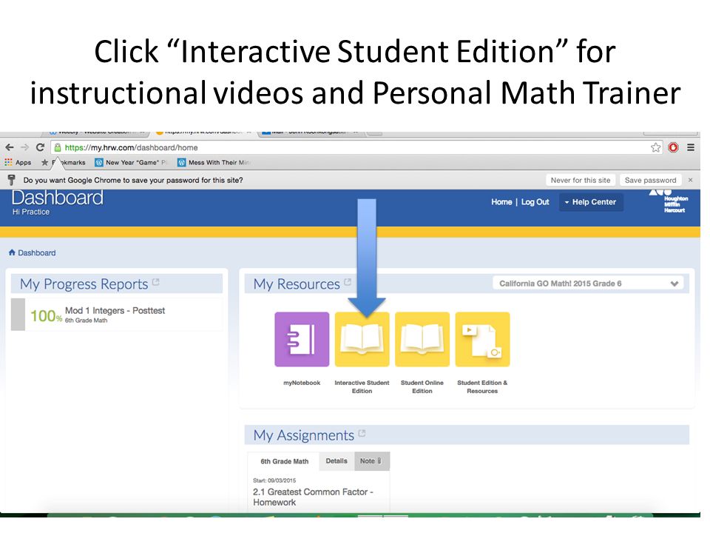Open Mod 1 Integers - Posttest report

click(x=115, y=310)
